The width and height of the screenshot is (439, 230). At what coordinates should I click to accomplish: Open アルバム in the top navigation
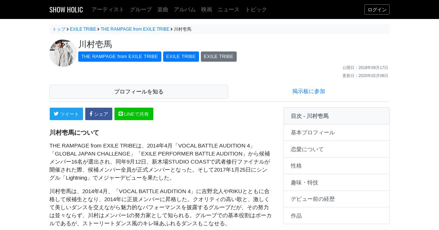coord(185,9)
